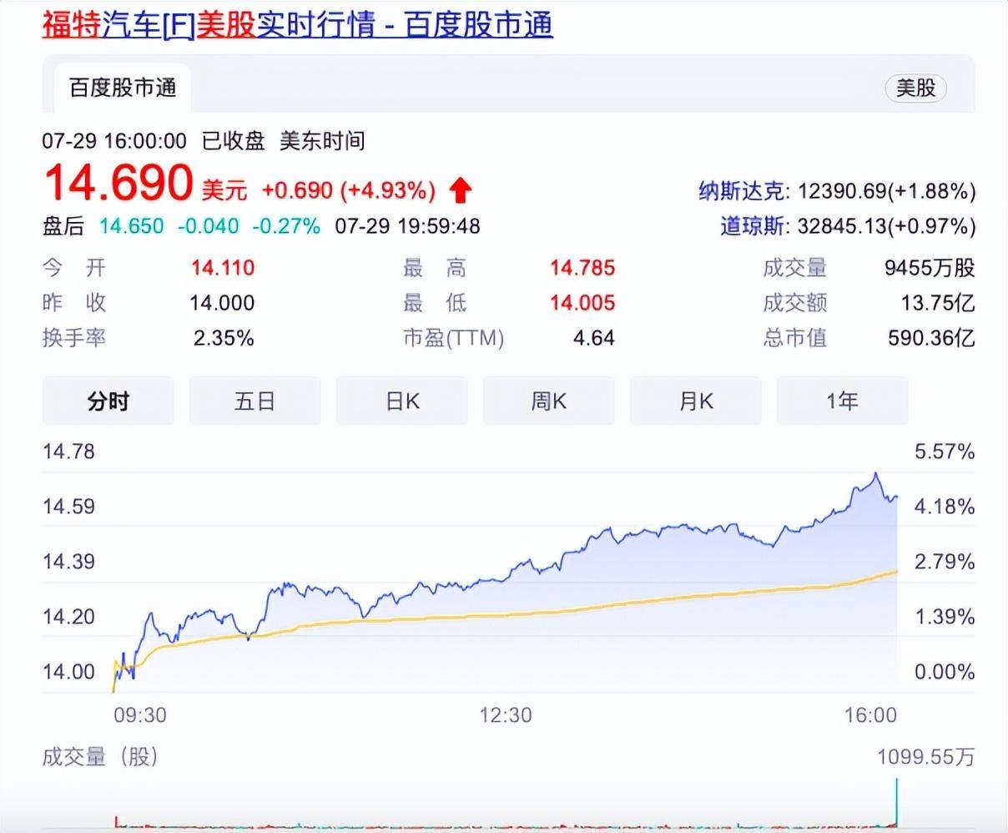1008x833 pixels.
Task: Click the 14.59 price axis label
Action: tap(68, 507)
